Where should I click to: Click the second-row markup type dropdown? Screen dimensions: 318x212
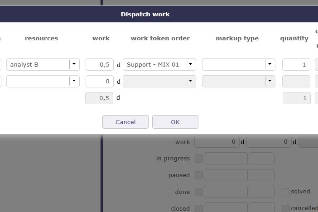tap(238, 81)
